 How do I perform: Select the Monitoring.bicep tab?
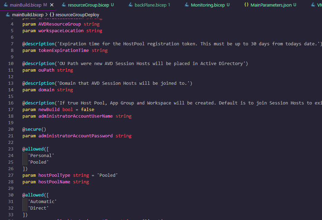pos(207,5)
